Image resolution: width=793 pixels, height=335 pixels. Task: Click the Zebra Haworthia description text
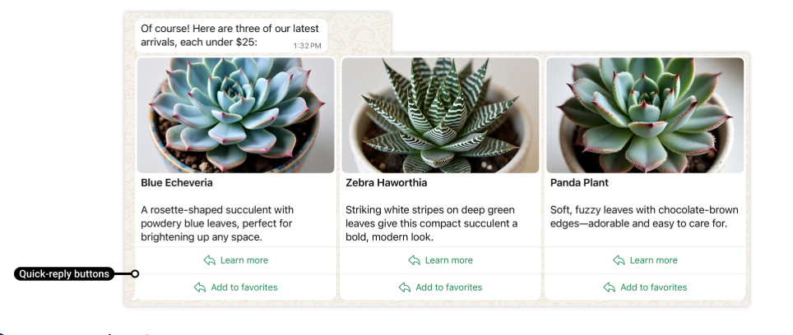tap(431, 223)
